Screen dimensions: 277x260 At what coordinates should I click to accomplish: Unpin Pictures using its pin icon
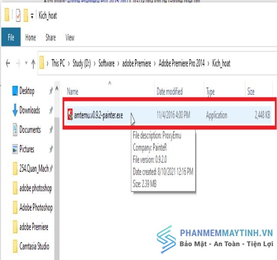51,149
